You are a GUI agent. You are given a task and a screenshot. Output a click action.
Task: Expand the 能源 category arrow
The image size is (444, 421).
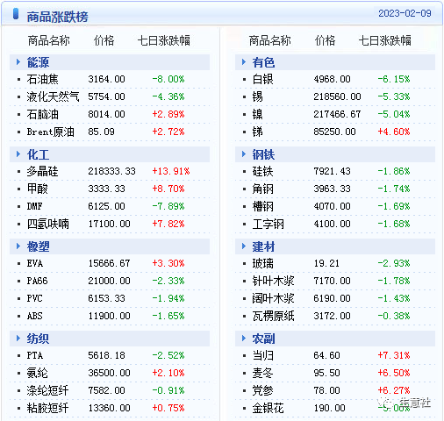click(x=18, y=62)
